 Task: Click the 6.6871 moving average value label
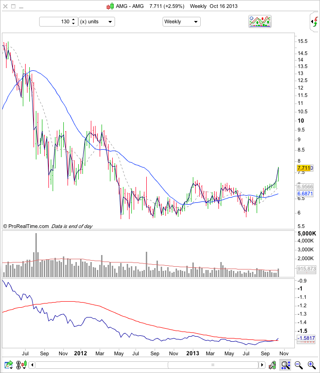click(x=305, y=193)
